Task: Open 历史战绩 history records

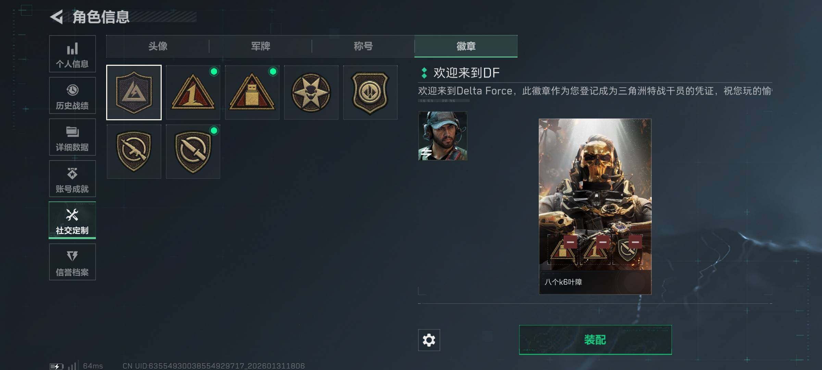Action: (x=72, y=96)
